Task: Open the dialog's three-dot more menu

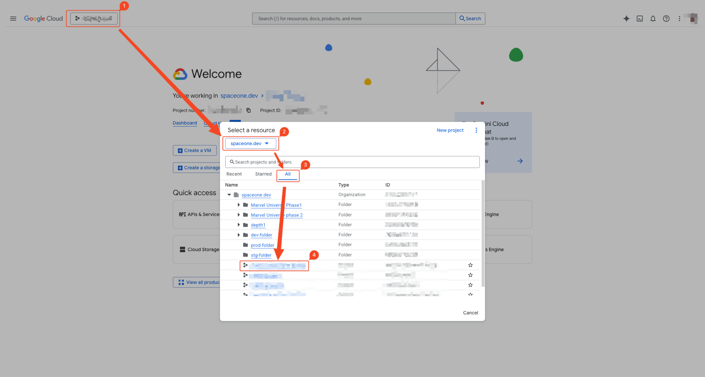Action: point(476,130)
